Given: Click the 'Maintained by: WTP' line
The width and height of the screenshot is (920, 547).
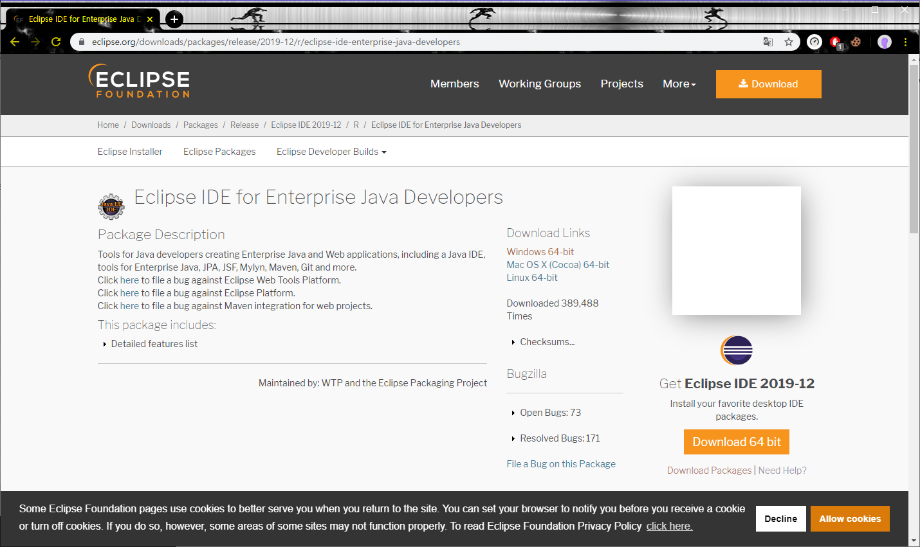Looking at the screenshot, I should (x=373, y=383).
